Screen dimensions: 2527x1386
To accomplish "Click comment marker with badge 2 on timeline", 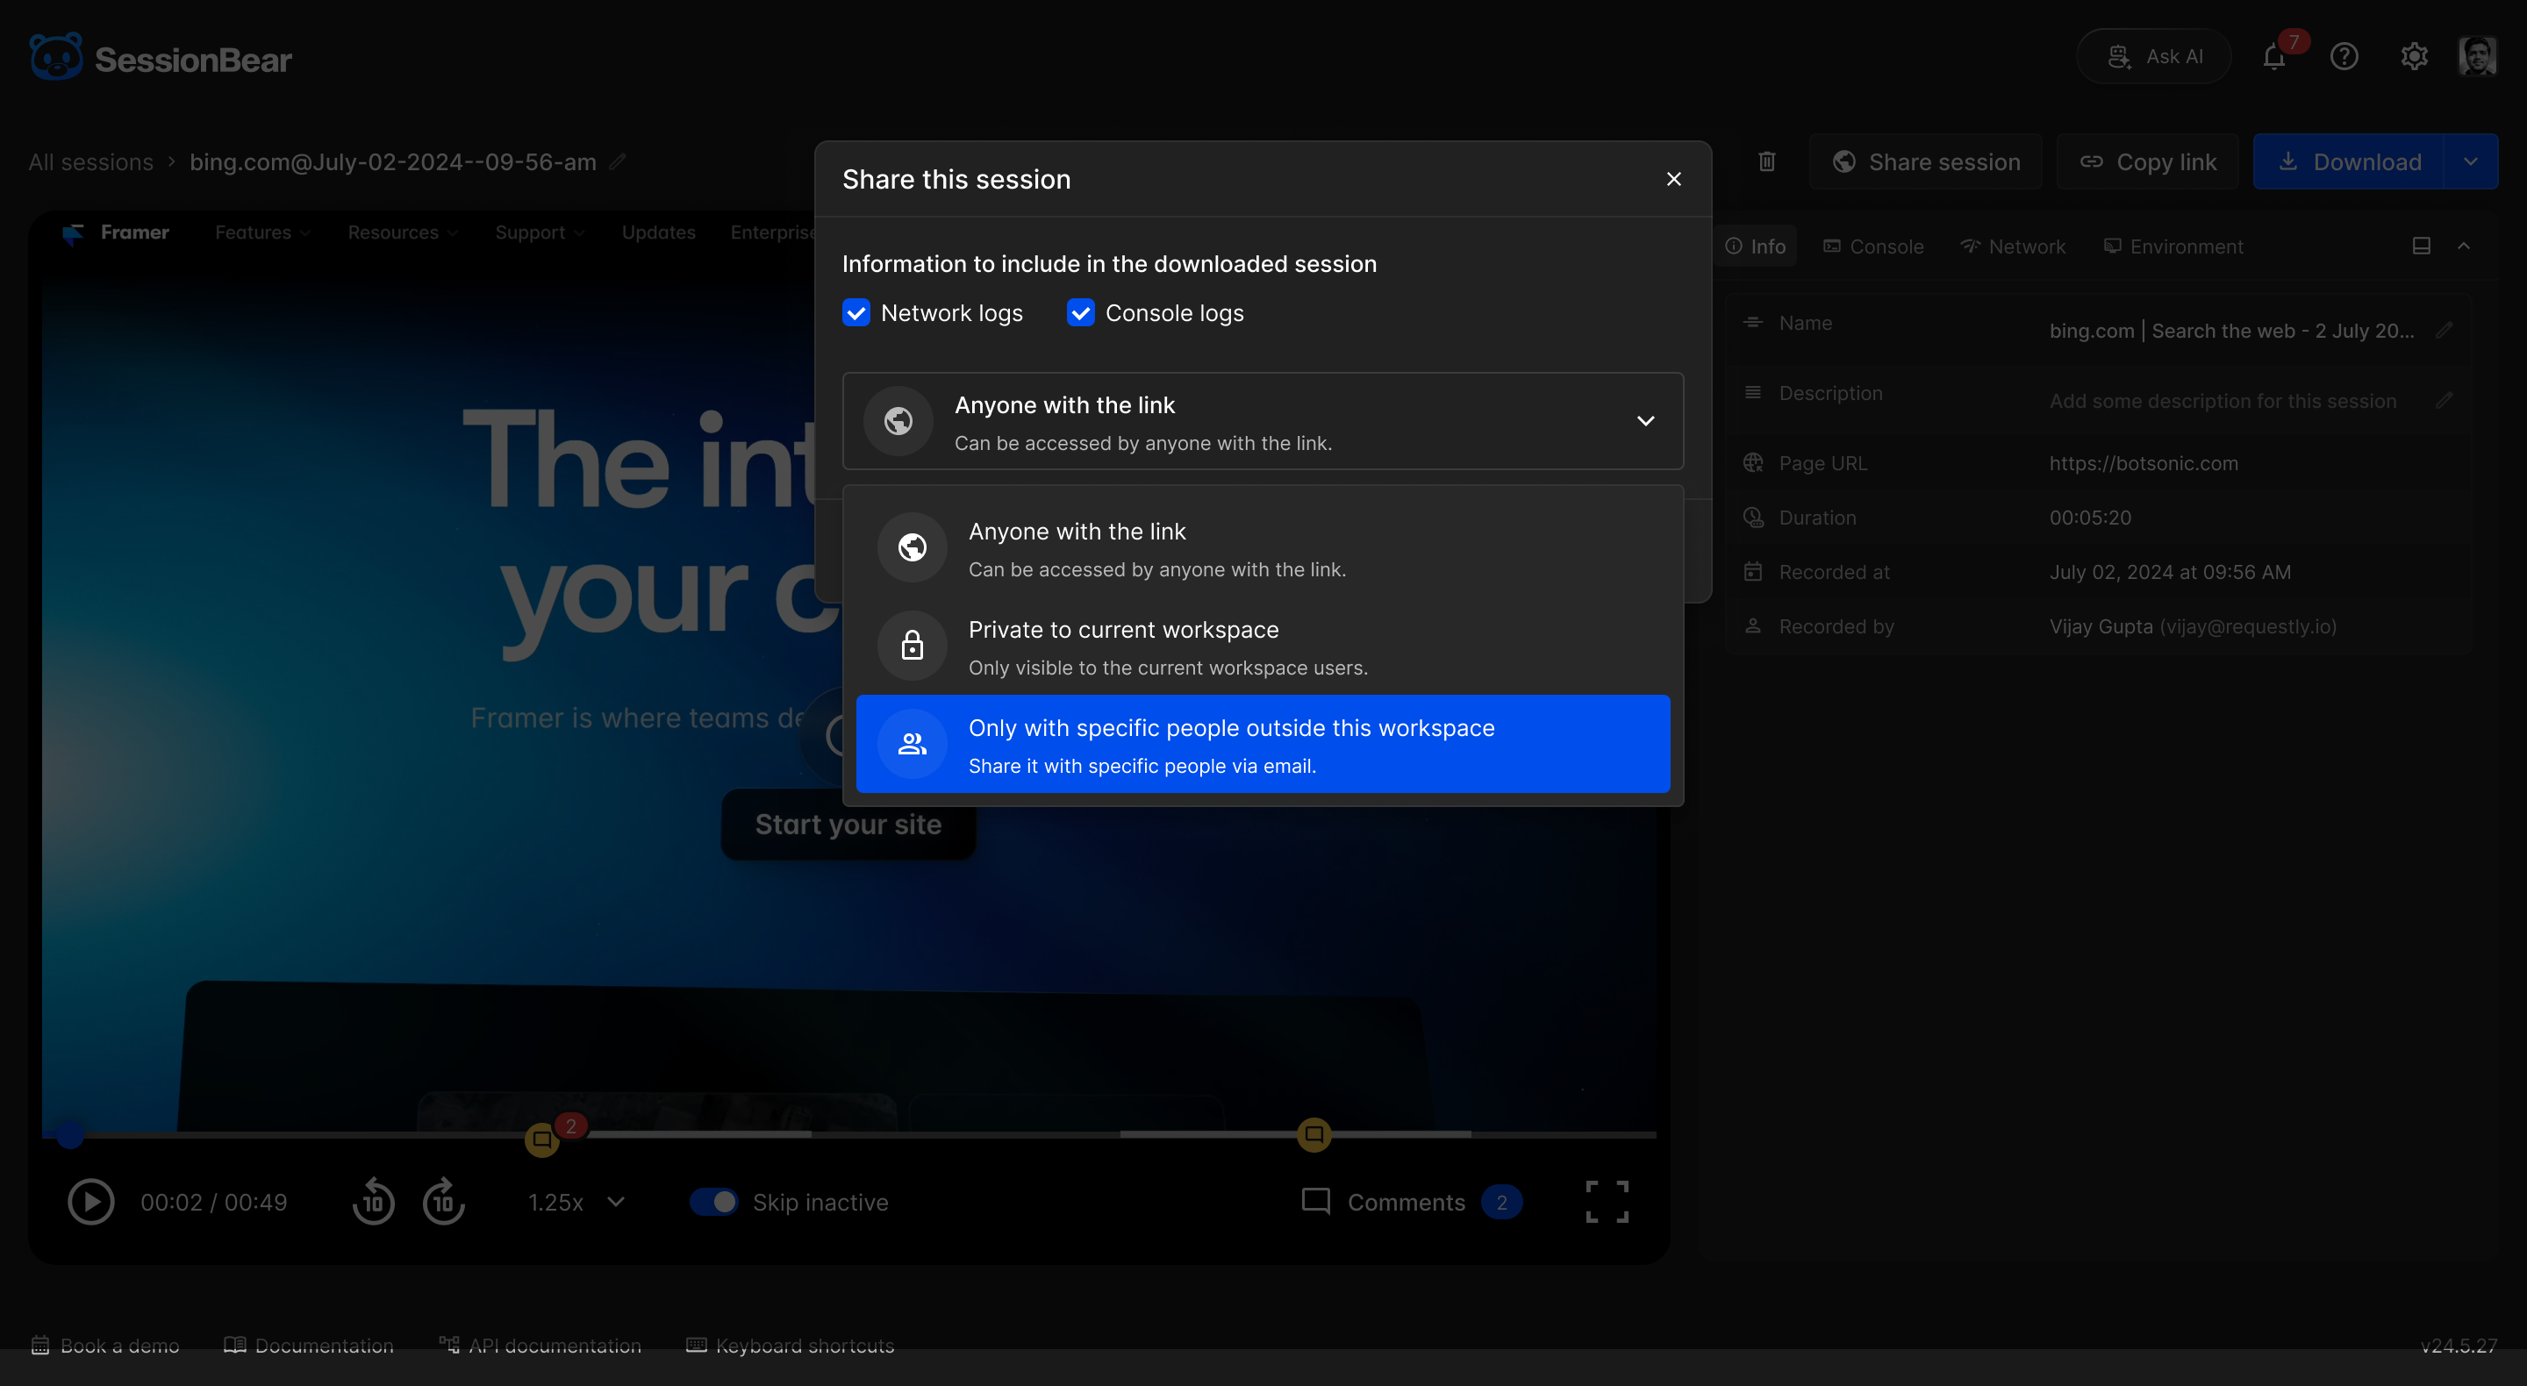I will [x=541, y=1139].
